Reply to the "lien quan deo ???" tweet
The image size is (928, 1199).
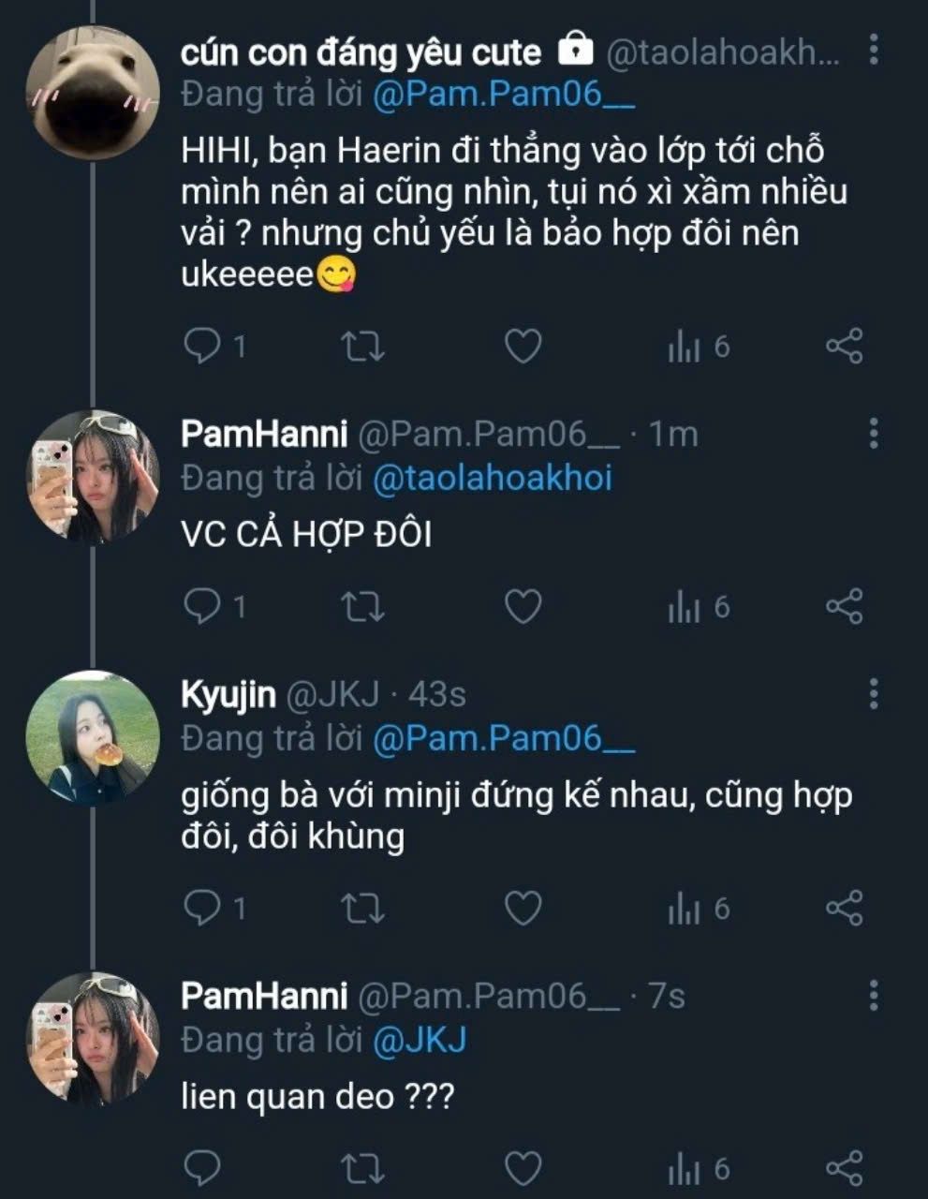tap(200, 1167)
